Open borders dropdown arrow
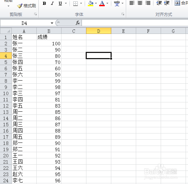 pyautogui.click(x=81, y=3)
